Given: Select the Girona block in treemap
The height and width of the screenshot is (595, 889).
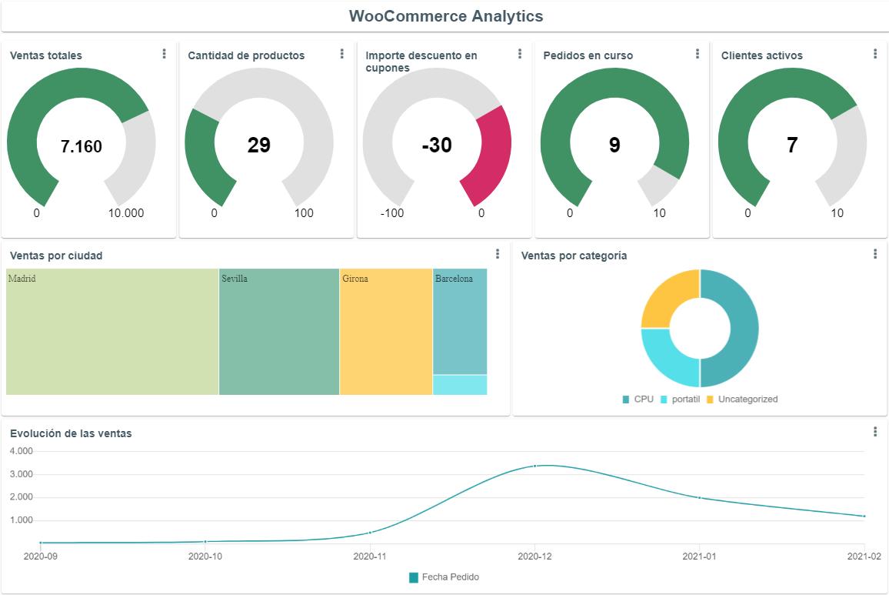Looking at the screenshot, I should click(386, 332).
